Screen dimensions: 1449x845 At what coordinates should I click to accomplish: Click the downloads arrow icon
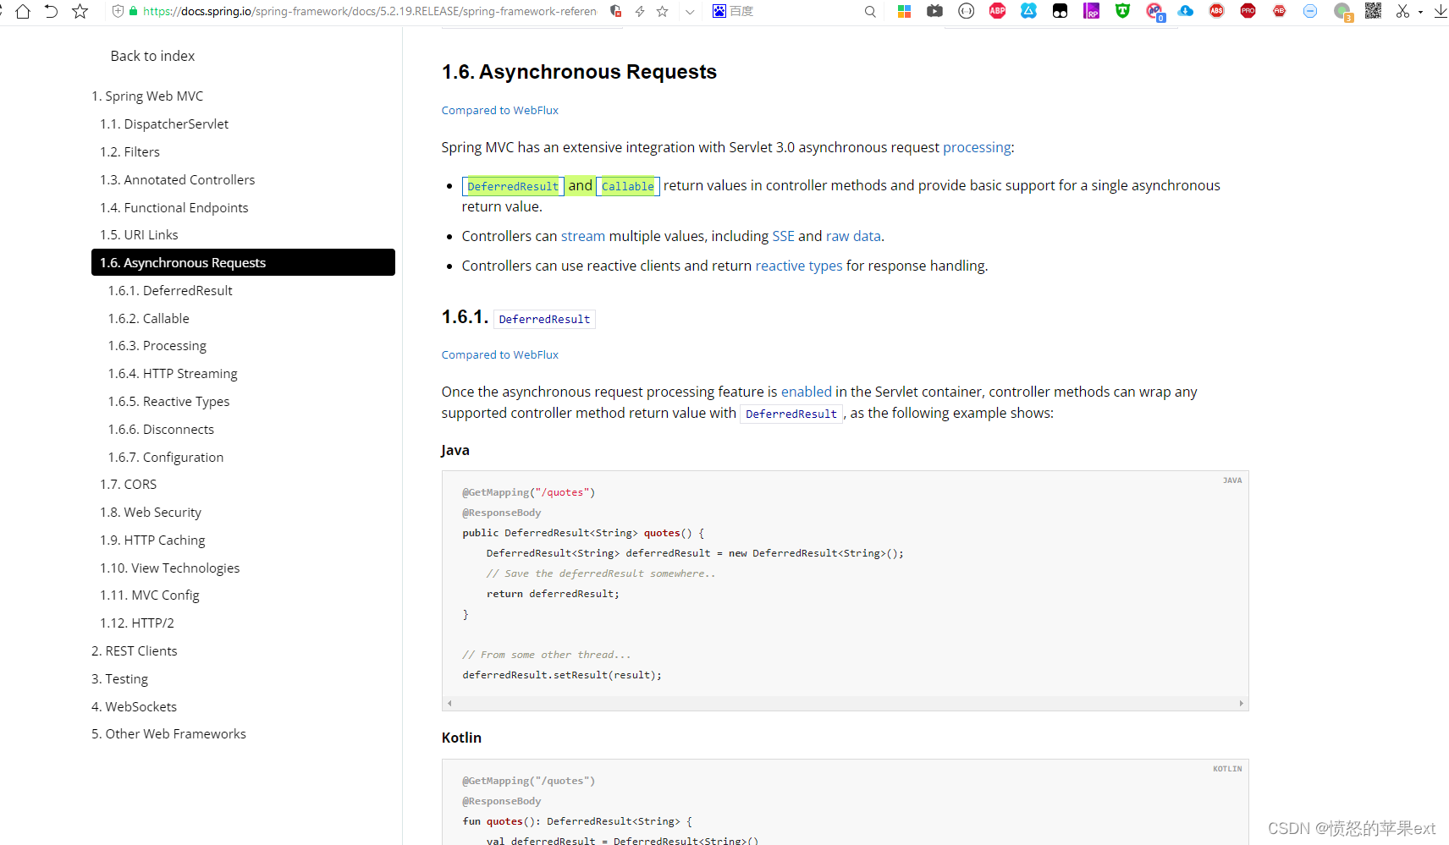coord(1440,11)
